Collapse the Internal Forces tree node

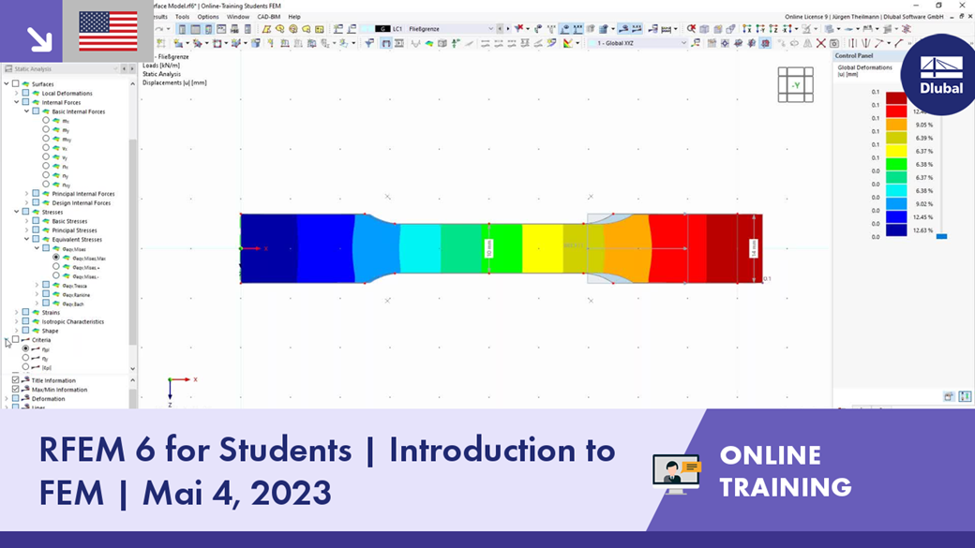click(16, 102)
